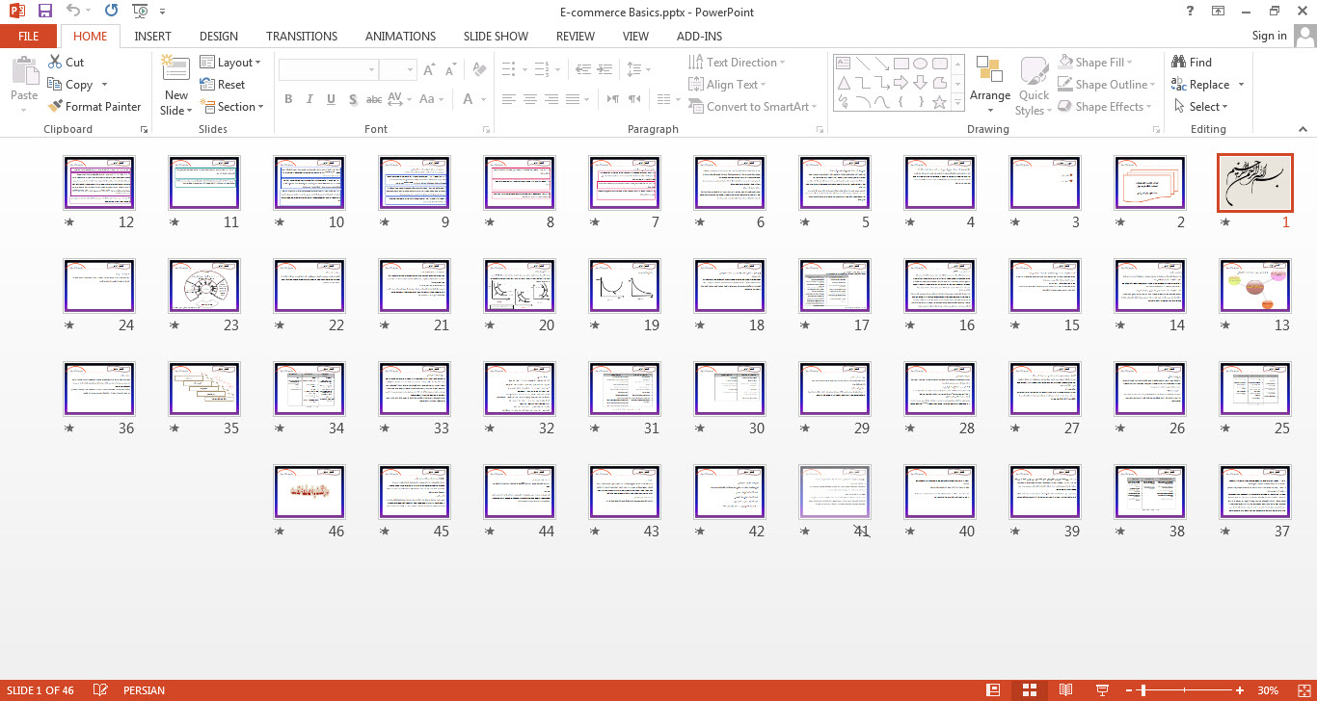Click the Redo/Repeat icon in title bar
1317x701 pixels.
coord(111,12)
